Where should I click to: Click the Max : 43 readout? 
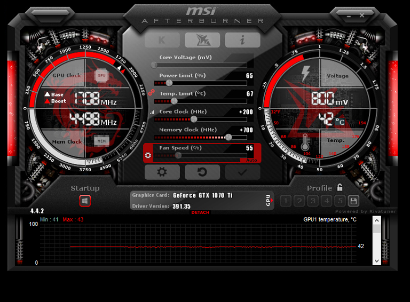tap(73, 219)
